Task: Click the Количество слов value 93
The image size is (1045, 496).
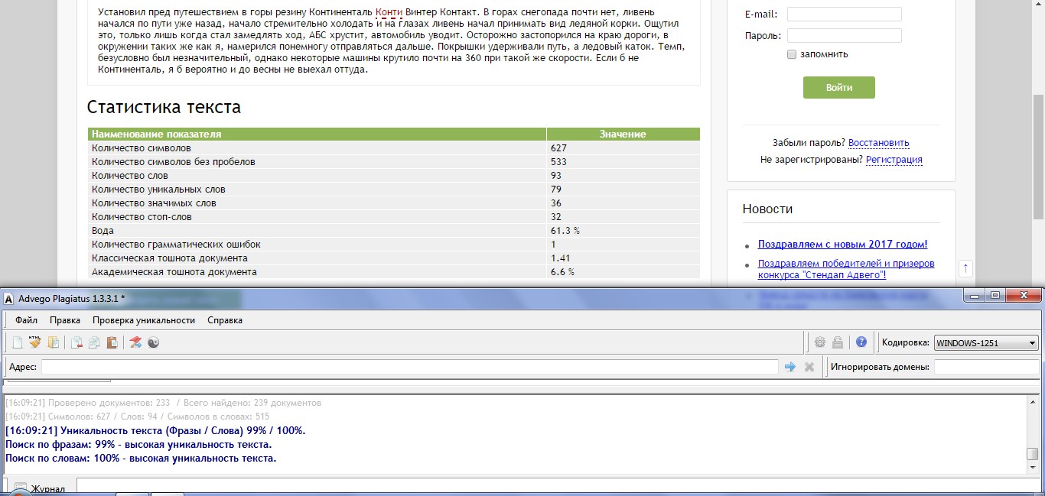Action: coord(556,176)
